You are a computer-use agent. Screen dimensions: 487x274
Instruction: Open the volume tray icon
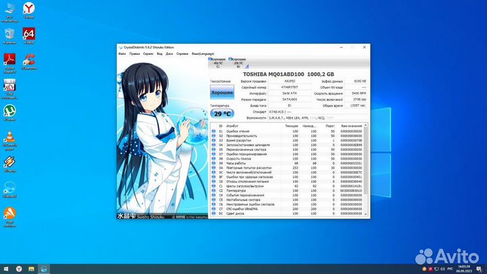(x=442, y=269)
